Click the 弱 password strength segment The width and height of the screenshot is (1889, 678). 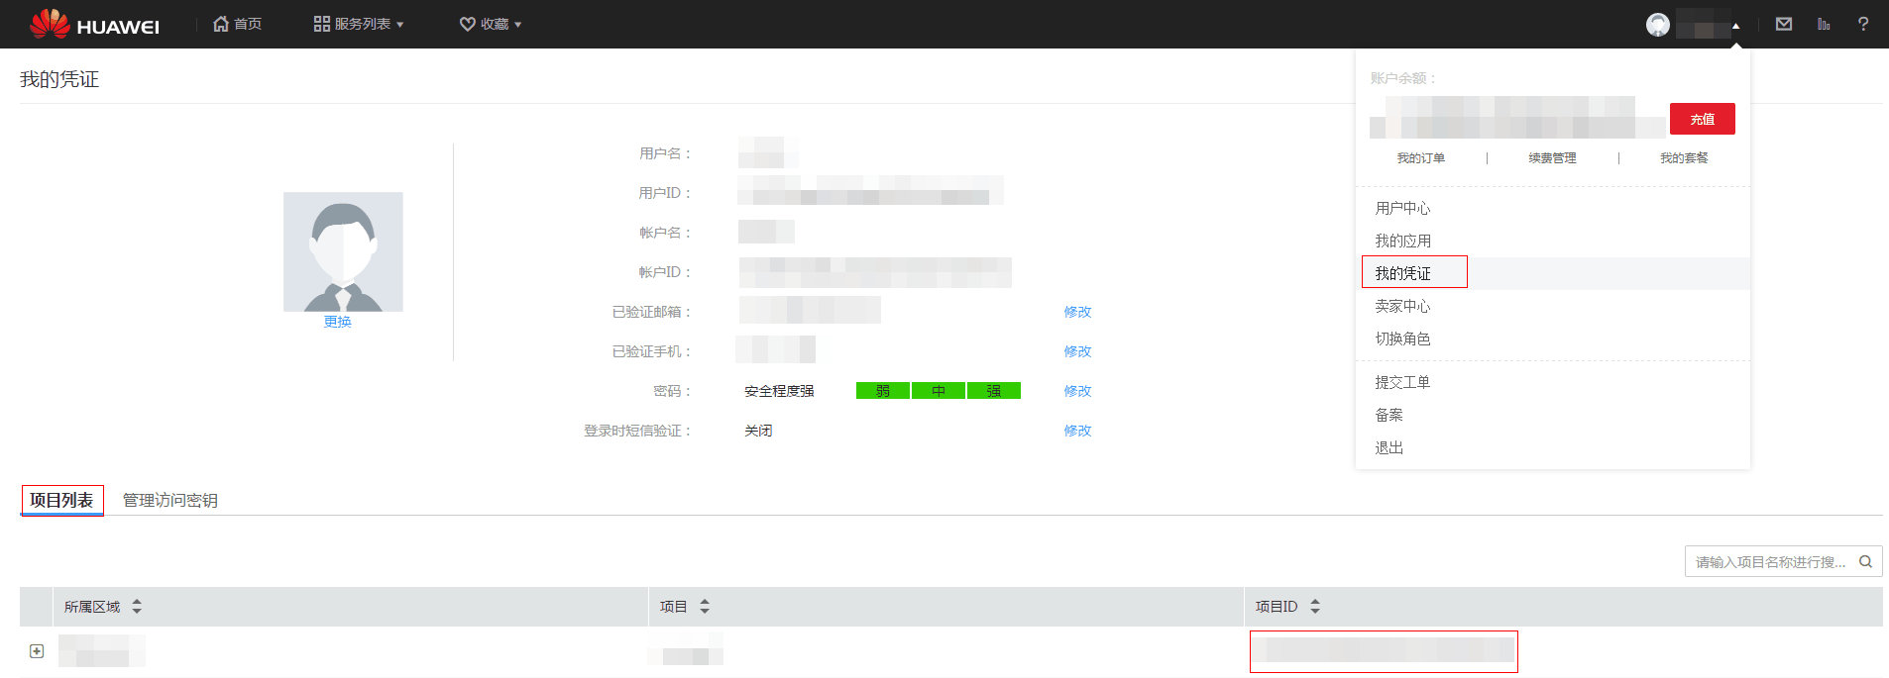tap(882, 391)
